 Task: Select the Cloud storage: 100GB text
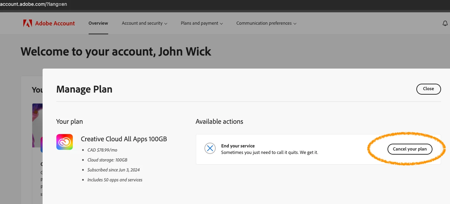(107, 160)
